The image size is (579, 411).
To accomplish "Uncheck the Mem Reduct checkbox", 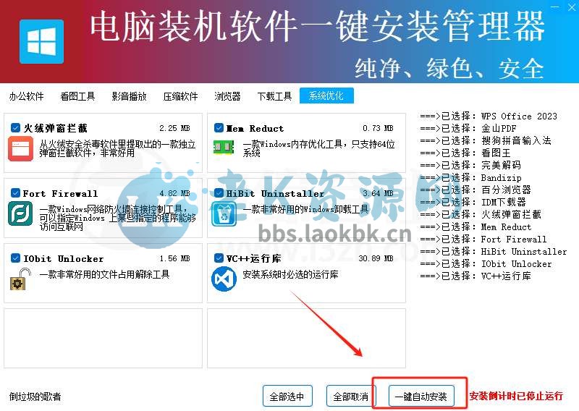I will click(x=219, y=128).
